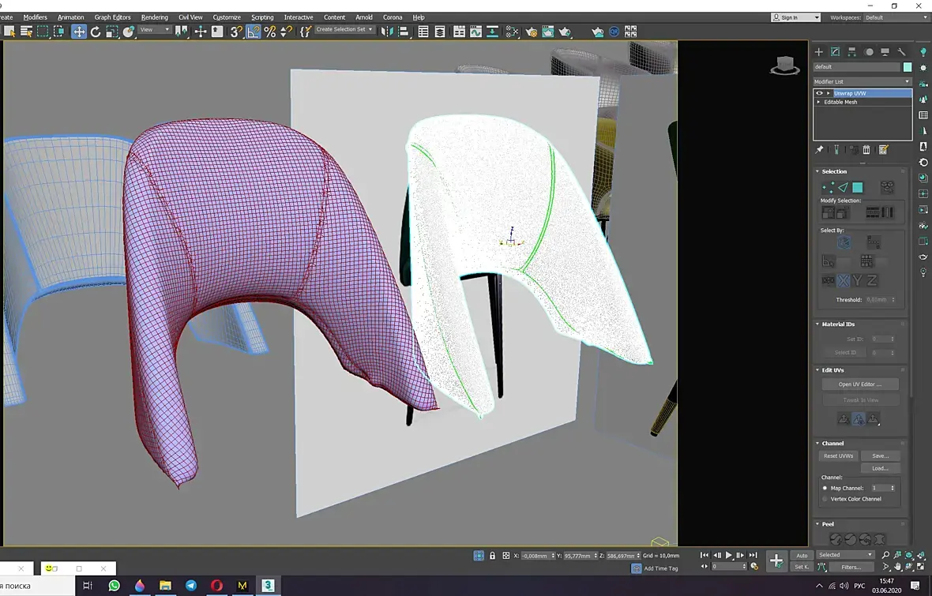Viewport: 932px width, 596px height.
Task: Click Remove modifier trash icon
Action: click(x=866, y=150)
